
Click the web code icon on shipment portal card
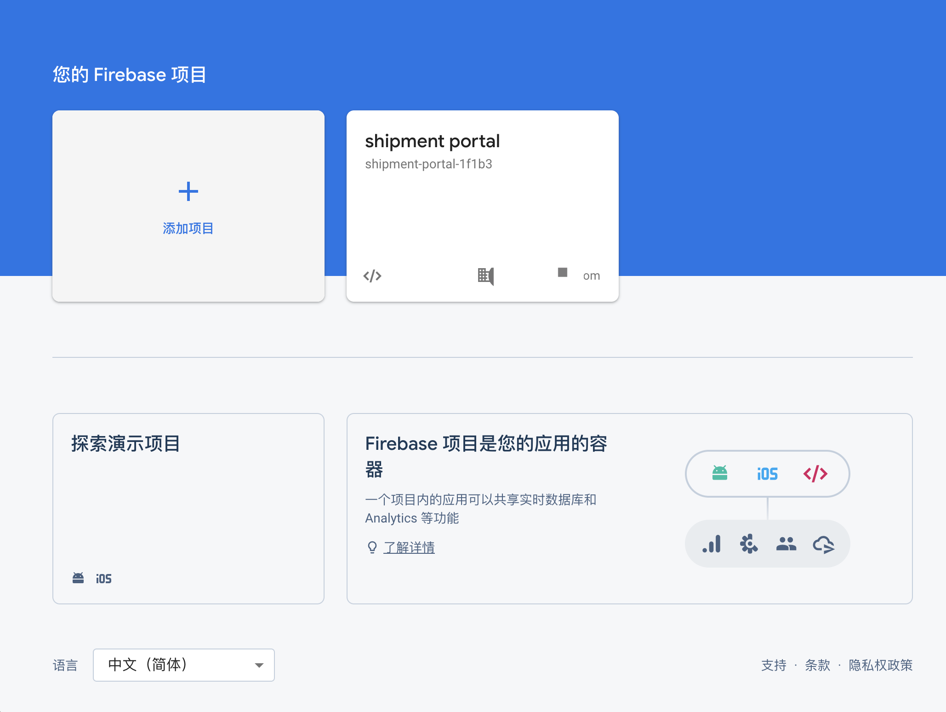(x=372, y=276)
